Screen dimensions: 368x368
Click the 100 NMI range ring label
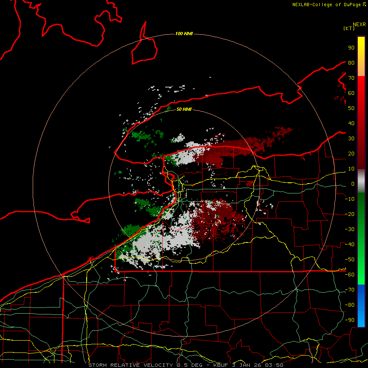point(184,34)
